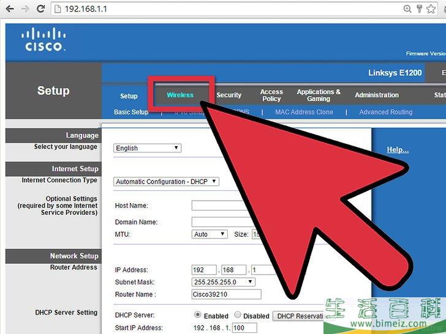Reload the page with refresh icon
This screenshot has height=334, width=446.
tap(40, 9)
